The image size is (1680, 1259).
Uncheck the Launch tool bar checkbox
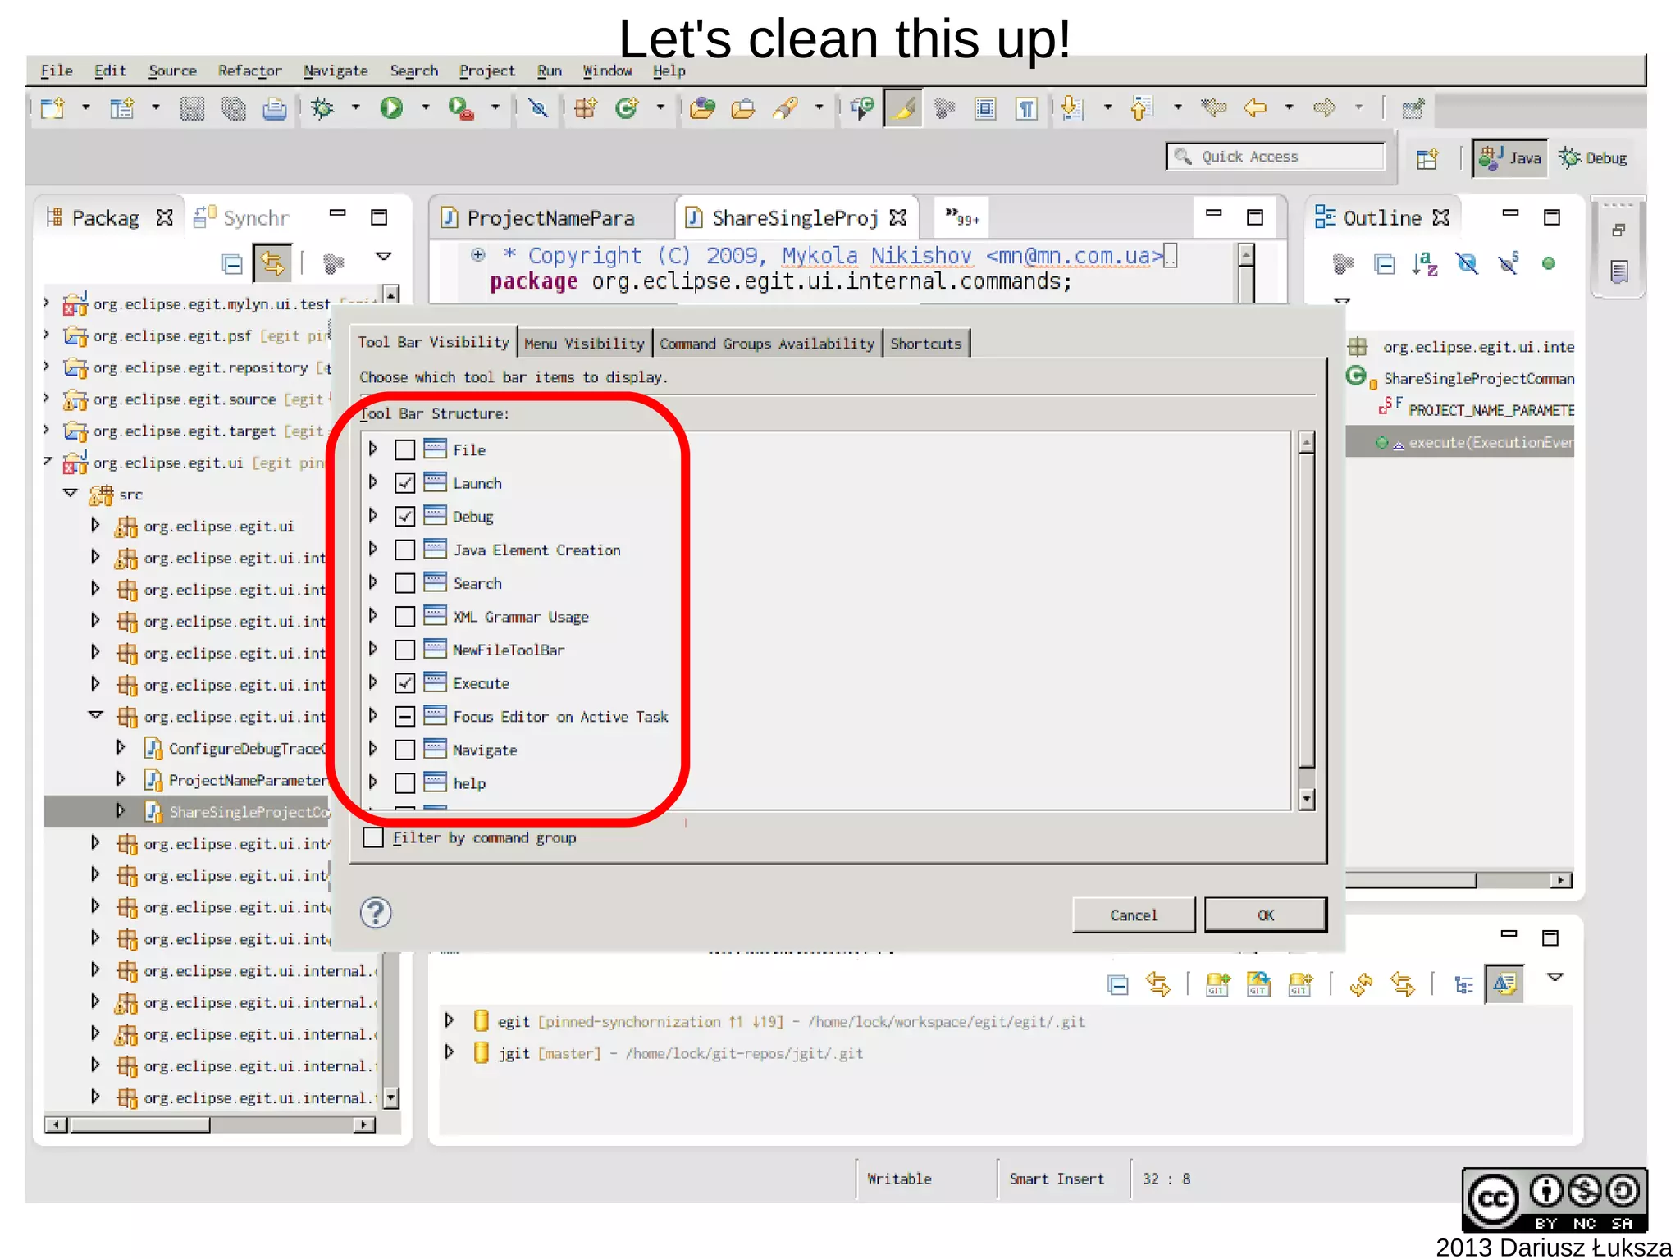pos(404,483)
